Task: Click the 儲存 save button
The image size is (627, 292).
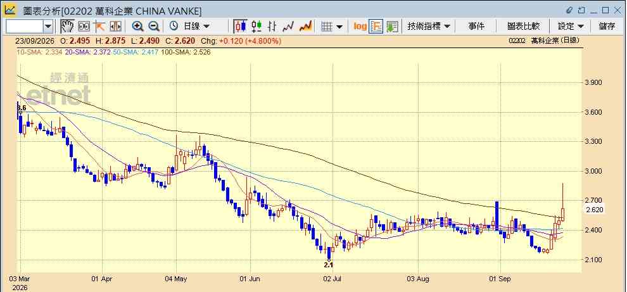Action: click(607, 27)
